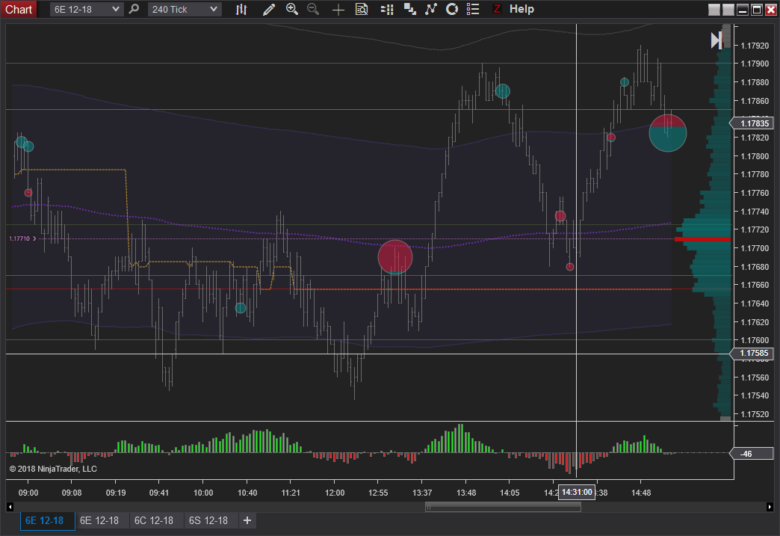This screenshot has width=780, height=536.
Task: Open the Strategies circular arrow icon
Action: [x=452, y=9]
